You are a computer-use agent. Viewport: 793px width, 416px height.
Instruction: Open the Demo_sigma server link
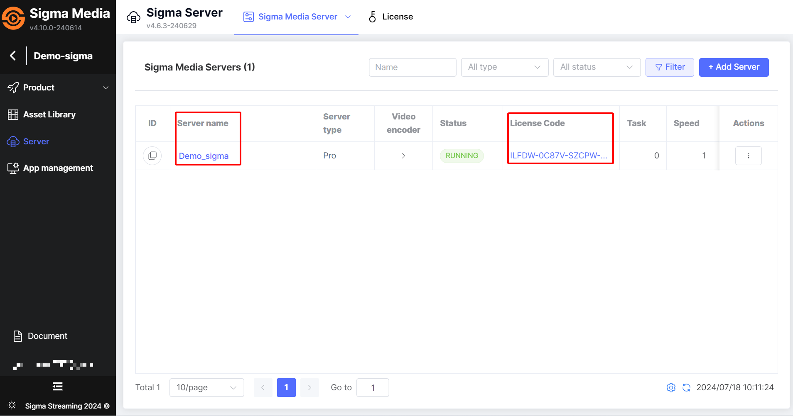coord(204,156)
